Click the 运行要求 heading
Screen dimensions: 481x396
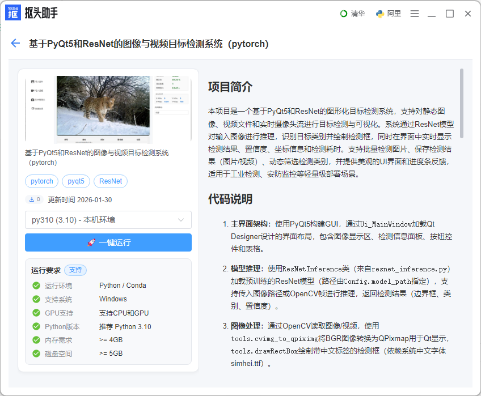coord(46,270)
